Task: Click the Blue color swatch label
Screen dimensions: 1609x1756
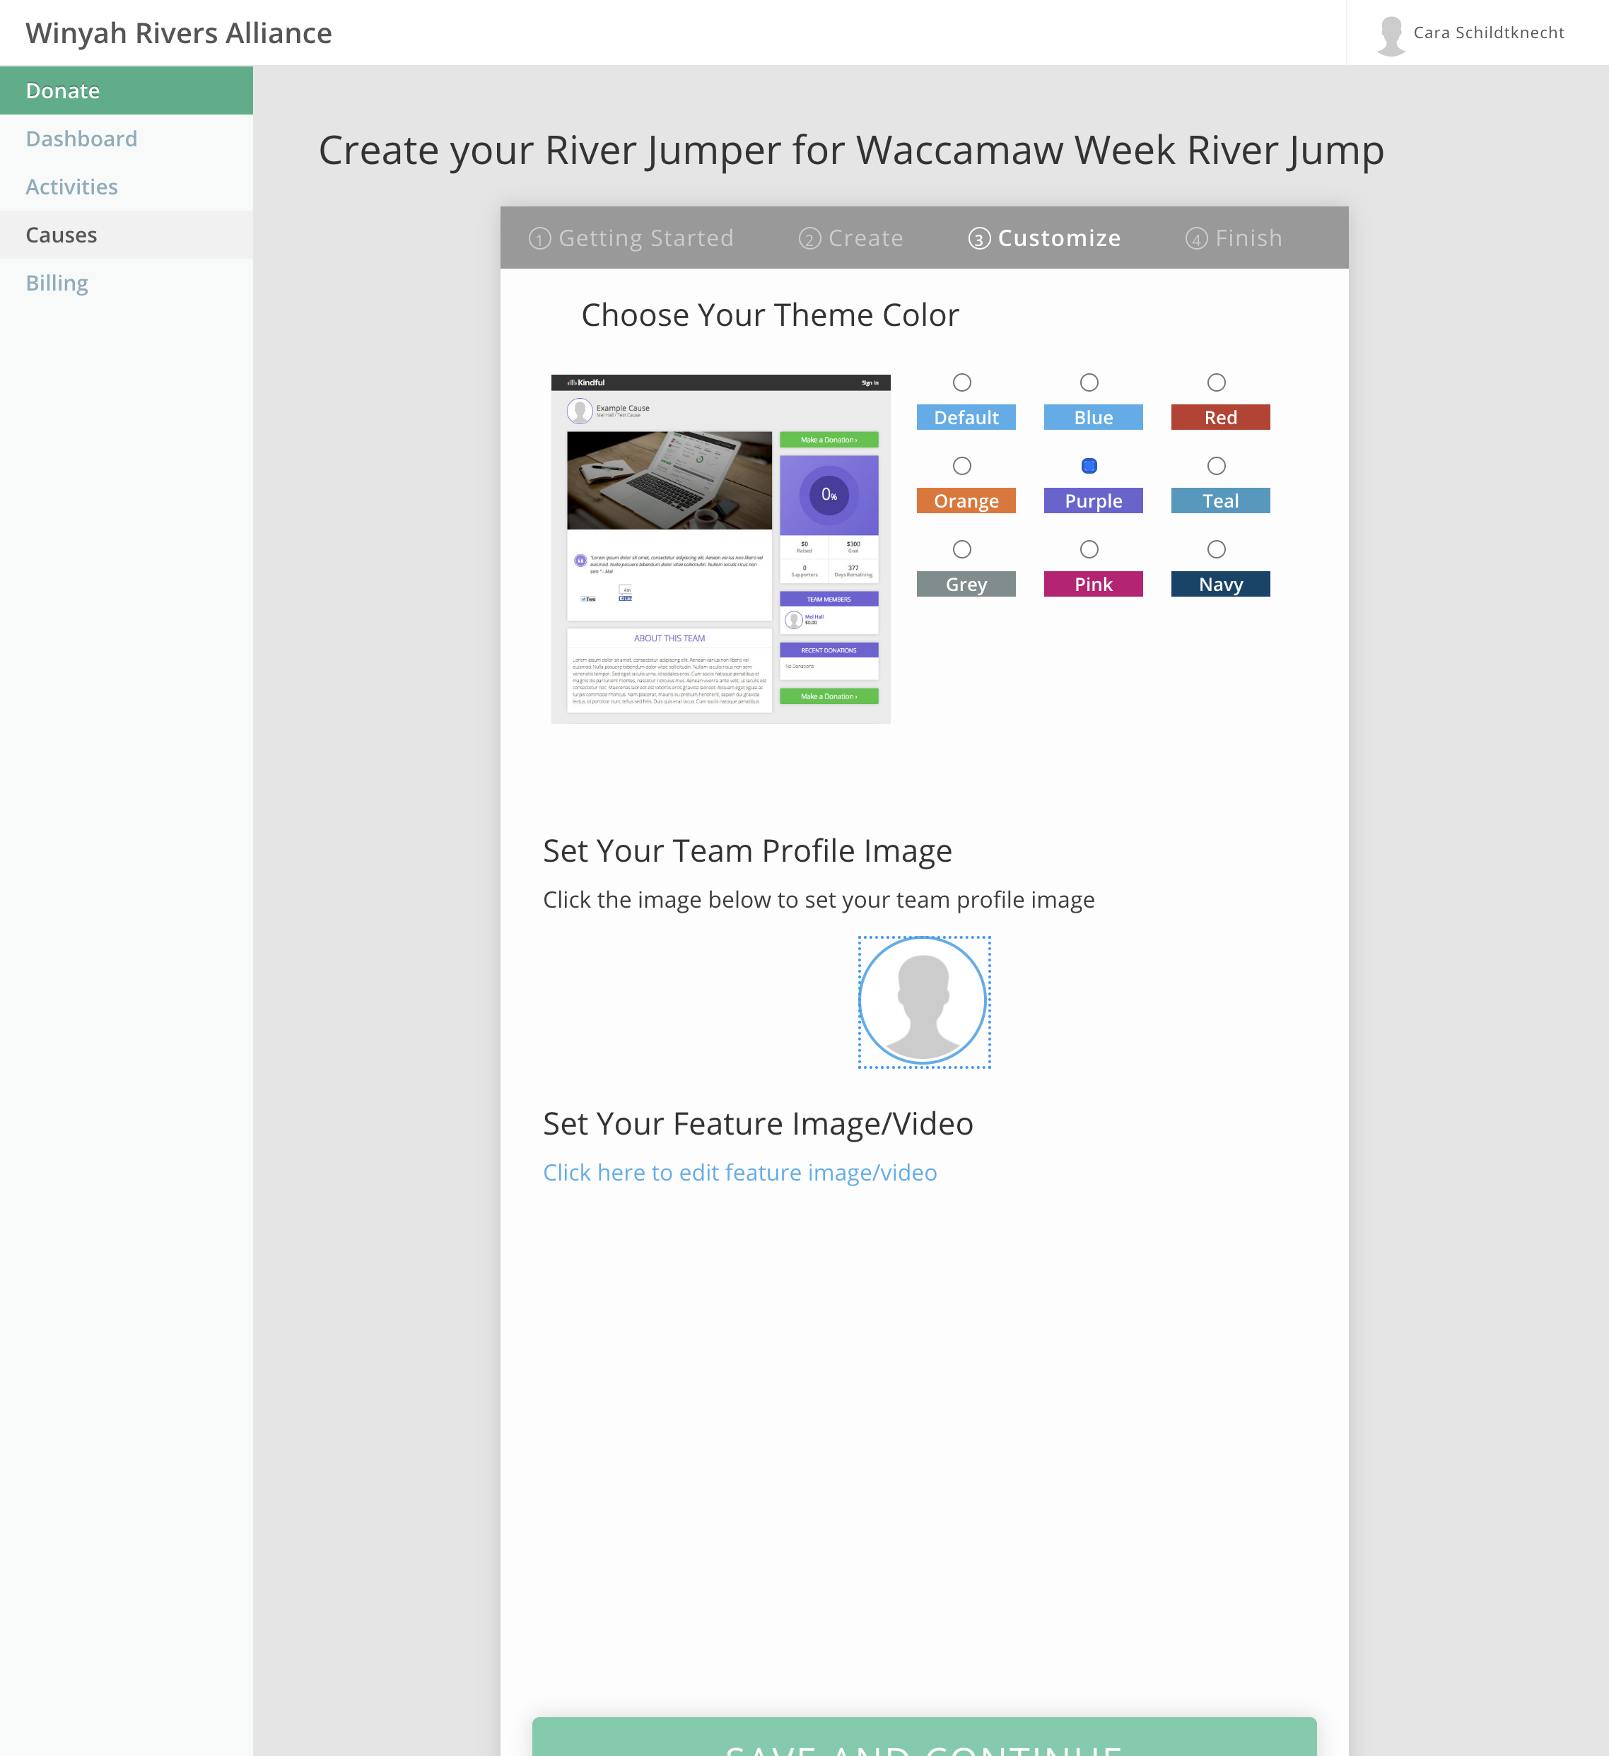Action: 1093,417
